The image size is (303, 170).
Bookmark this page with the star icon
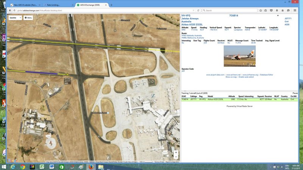click(x=261, y=11)
